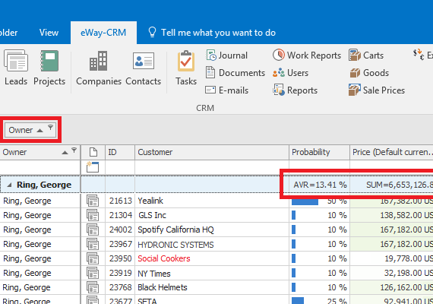433x304 pixels.
Task: Open Users in the ribbon
Action: pyautogui.click(x=290, y=73)
